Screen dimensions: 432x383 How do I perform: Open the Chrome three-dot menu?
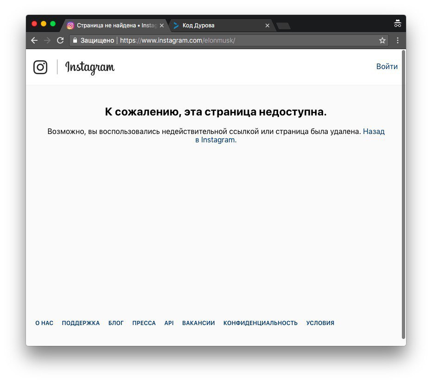[x=398, y=40]
